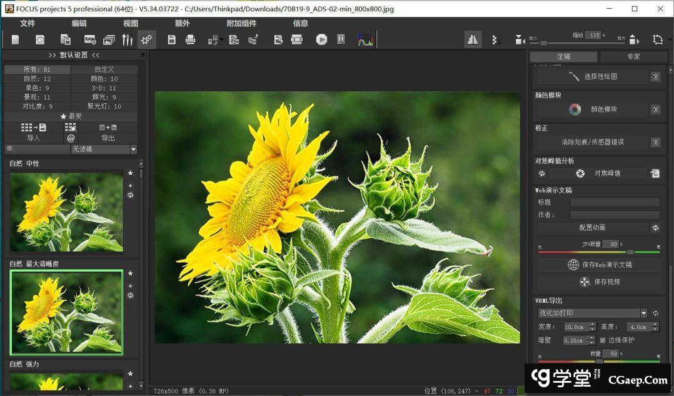Expand the 选择性绘图 options arrow

[655, 76]
